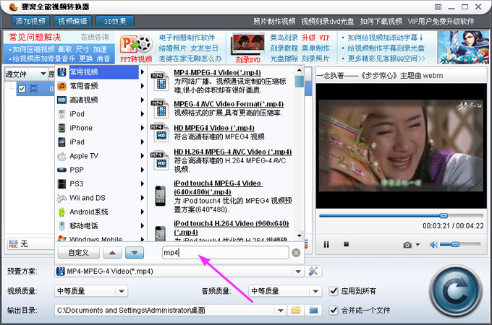Viewport: 492px width, 325px height.
Task: Expand the Apple TV submenu arrow
Action: click(x=143, y=156)
